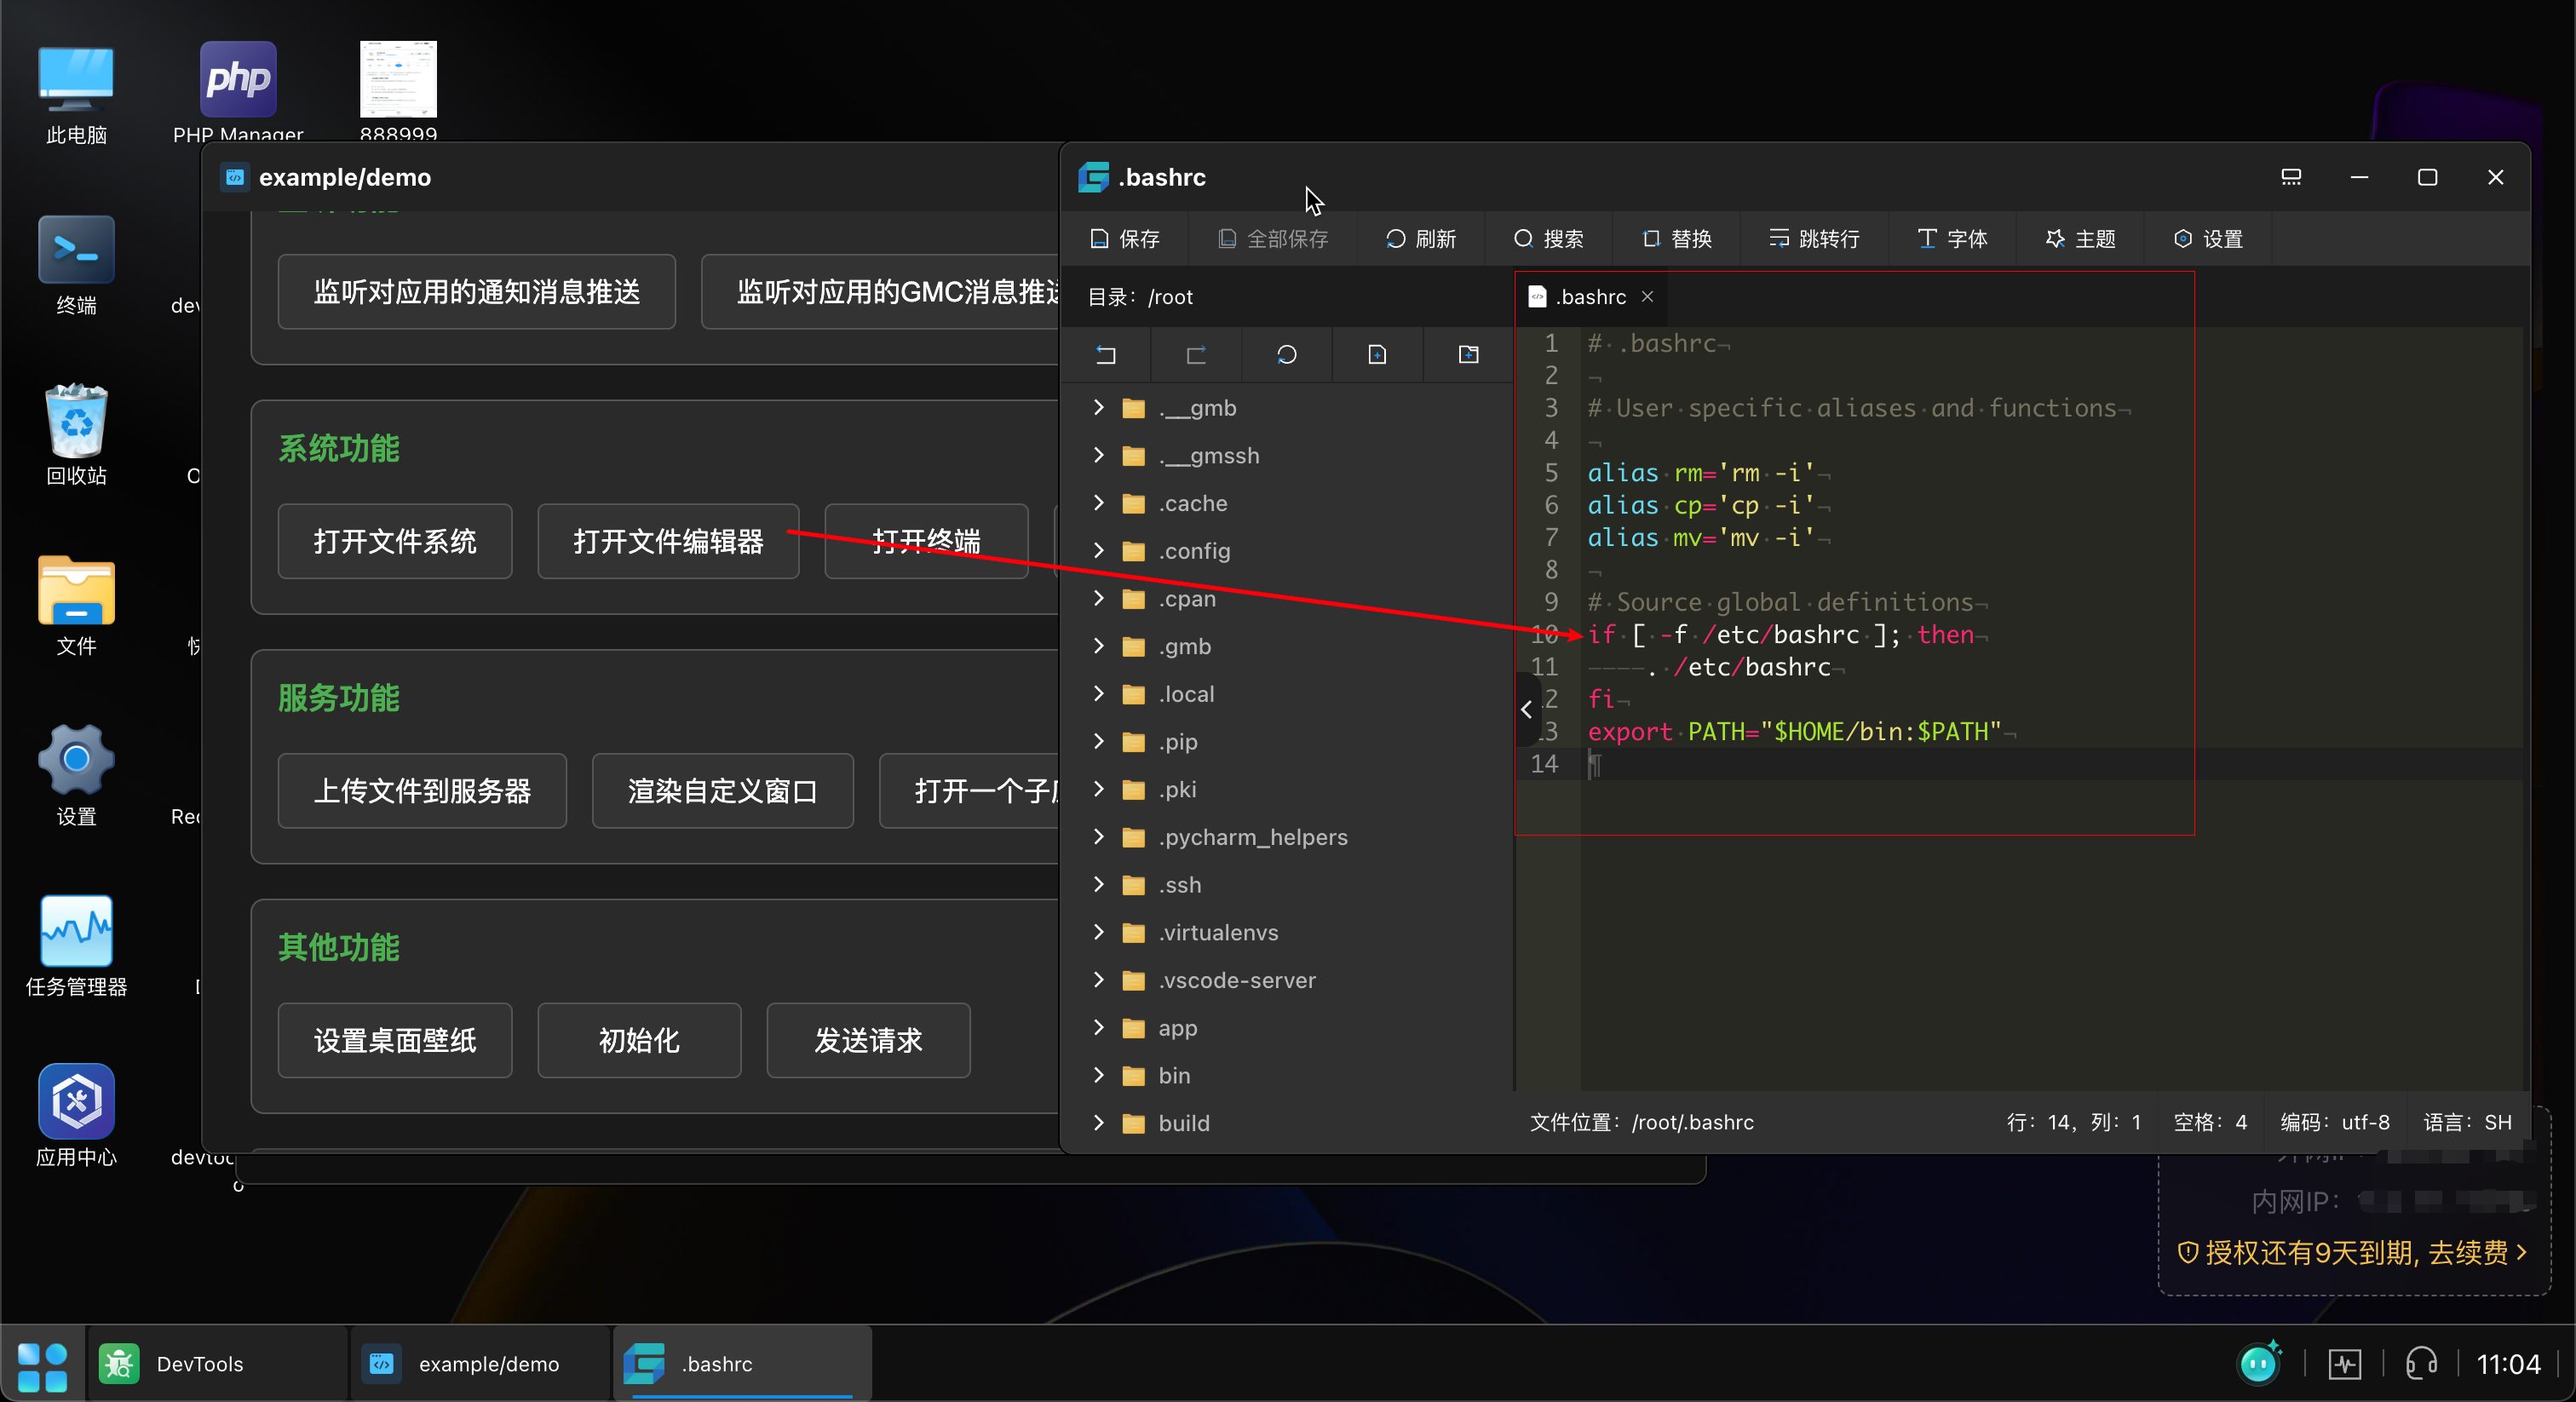The width and height of the screenshot is (2576, 1402).
Task: Open the 任务管理器 task manager icon
Action: tap(76, 946)
